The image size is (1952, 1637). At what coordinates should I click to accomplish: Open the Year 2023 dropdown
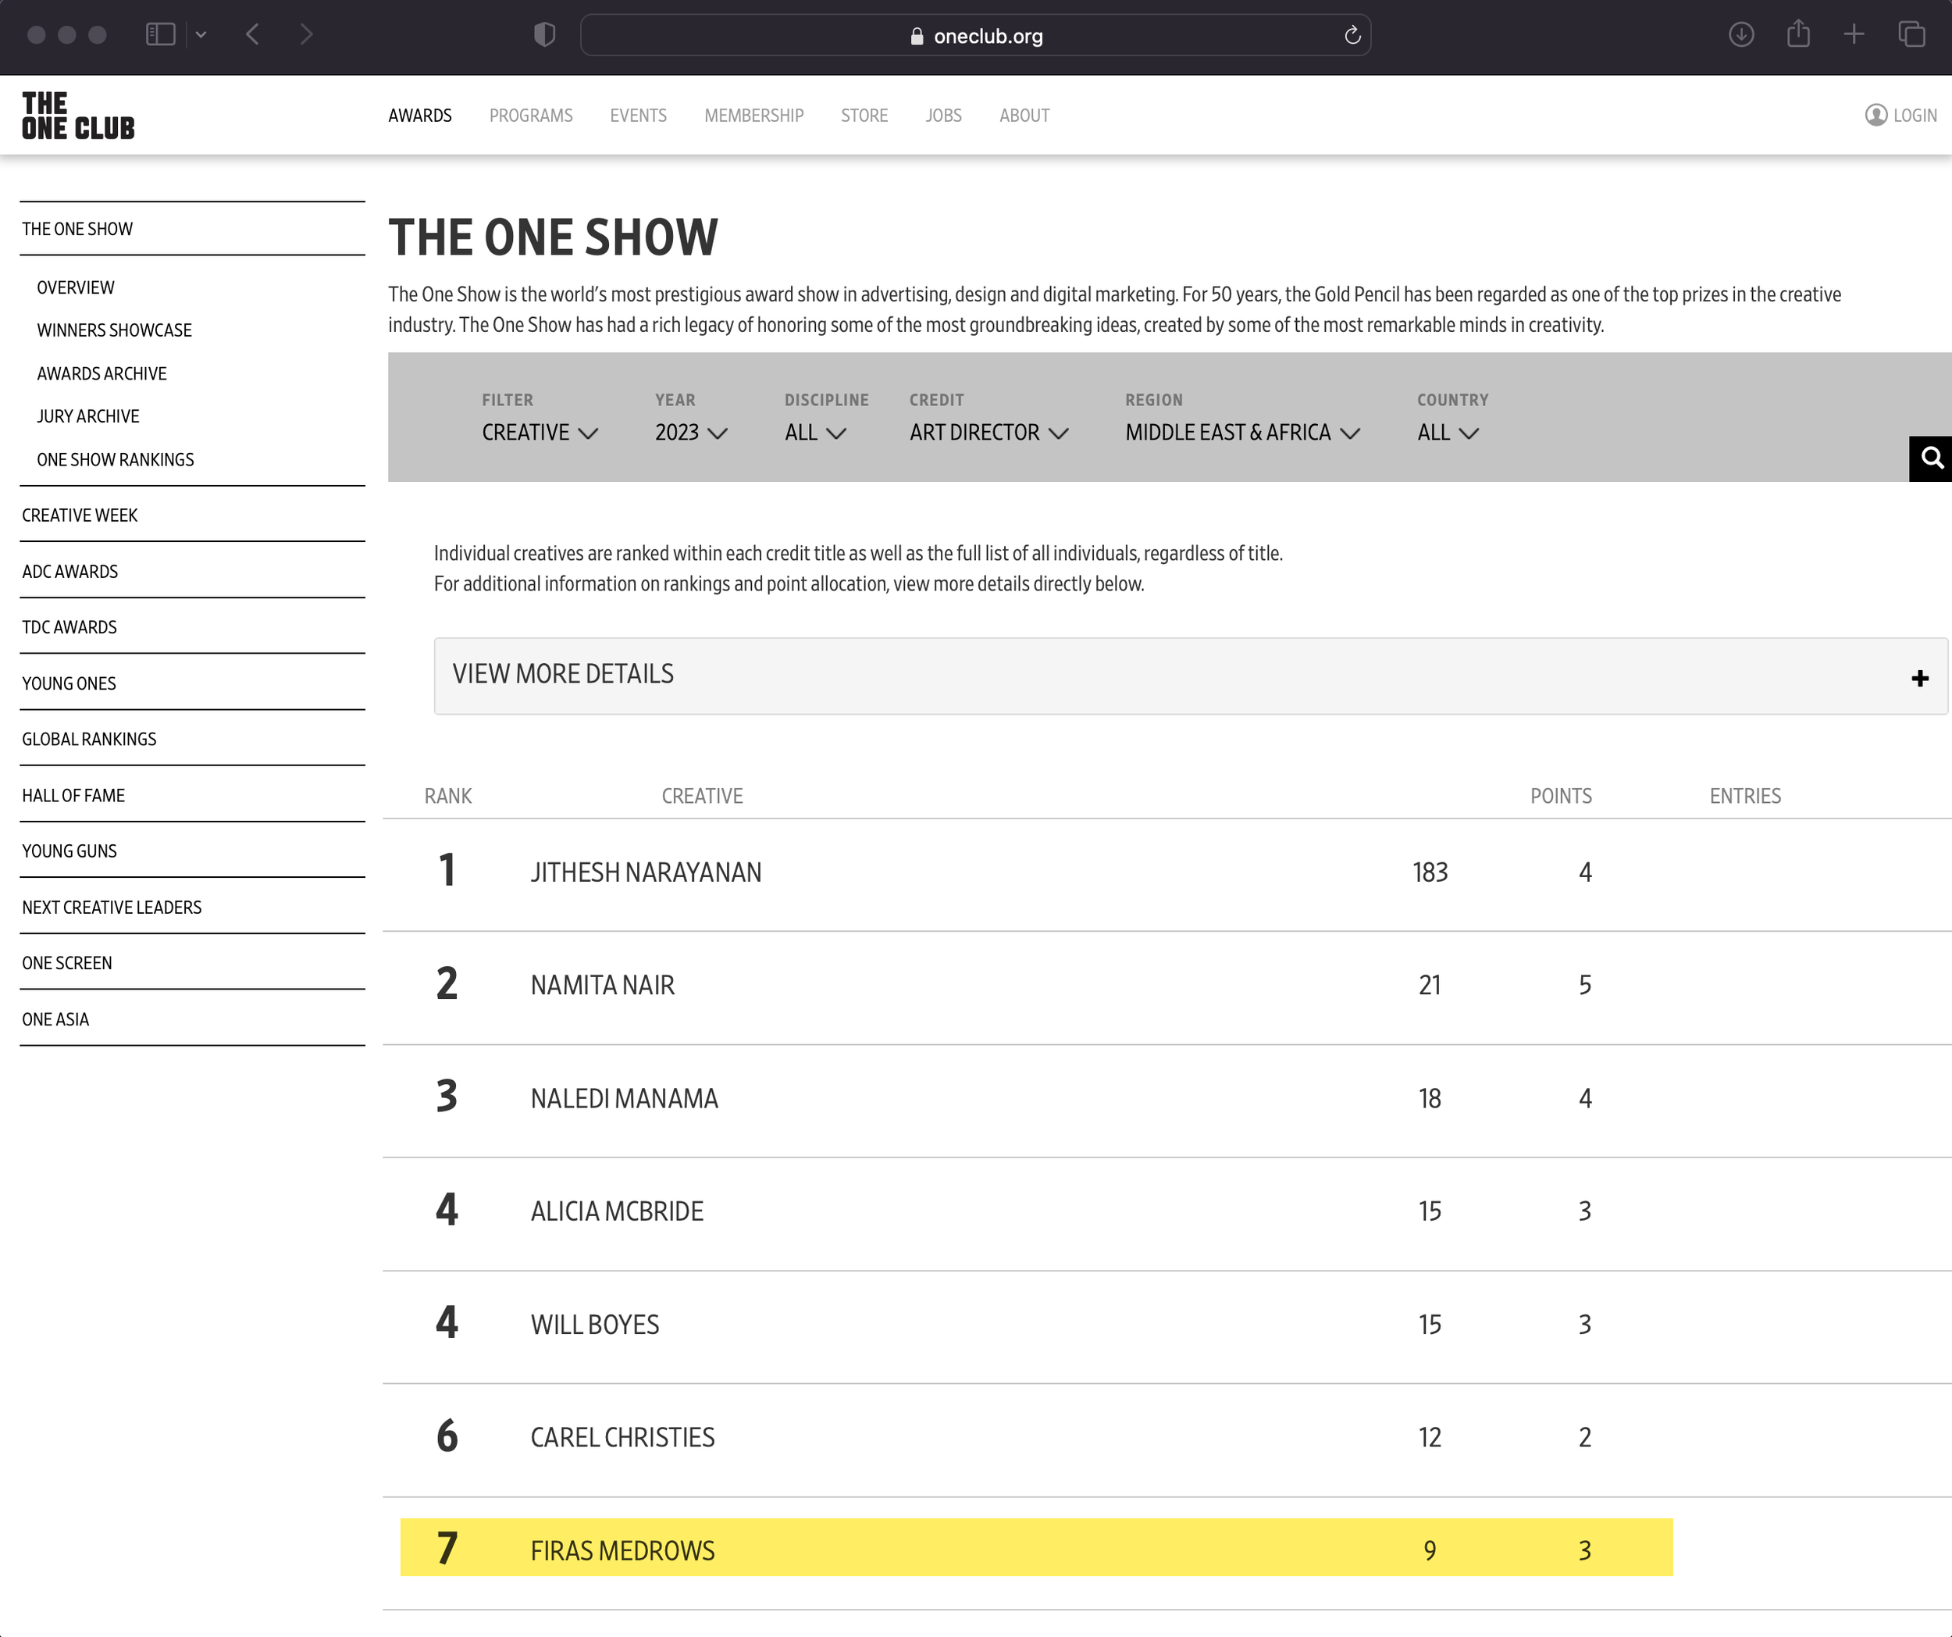click(691, 432)
